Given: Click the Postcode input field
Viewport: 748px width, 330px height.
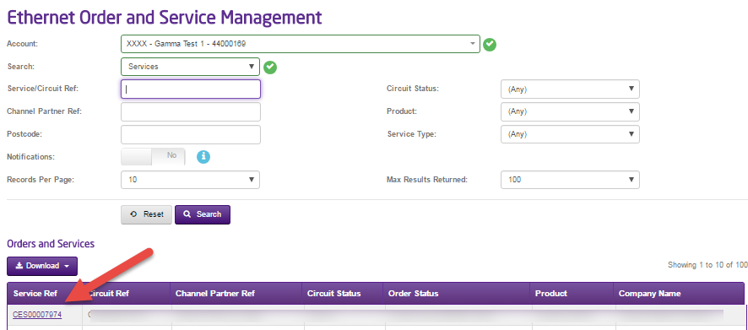Looking at the screenshot, I should [x=191, y=134].
